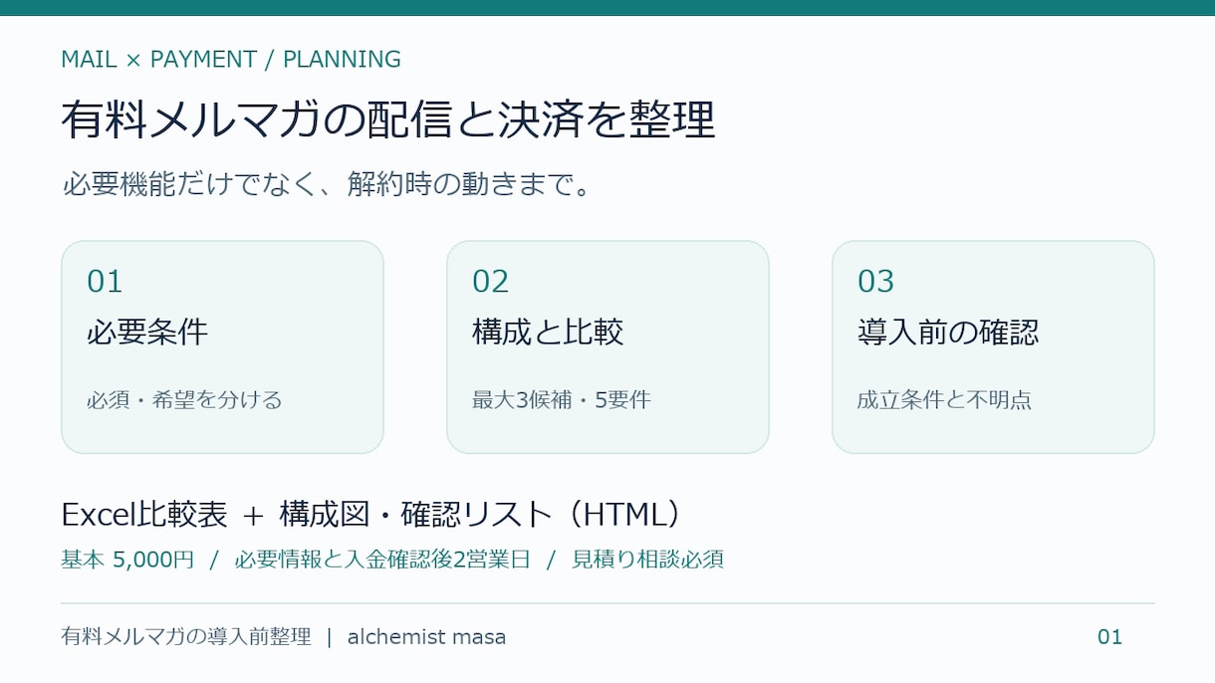The height and width of the screenshot is (683, 1215).
Task: Click the number '03' on 導入前の確認 card
Action: 875,282
